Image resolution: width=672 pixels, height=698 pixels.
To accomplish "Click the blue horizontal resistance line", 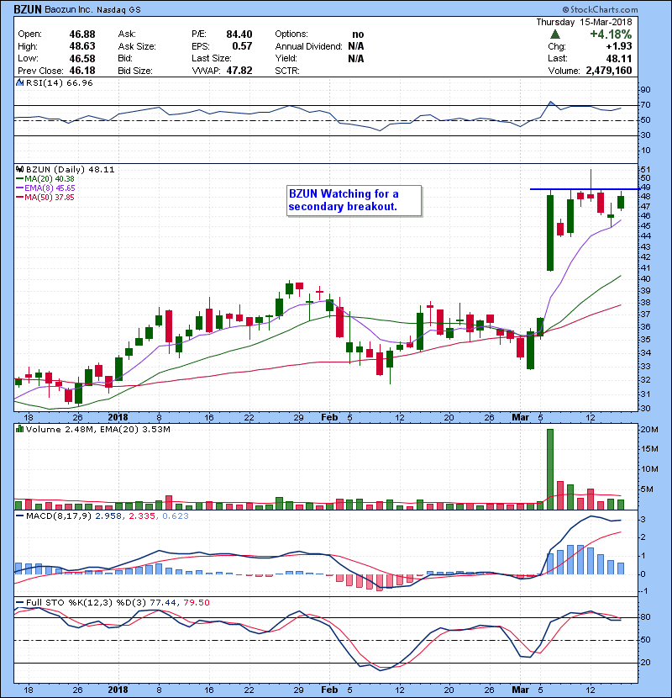I will [x=585, y=189].
